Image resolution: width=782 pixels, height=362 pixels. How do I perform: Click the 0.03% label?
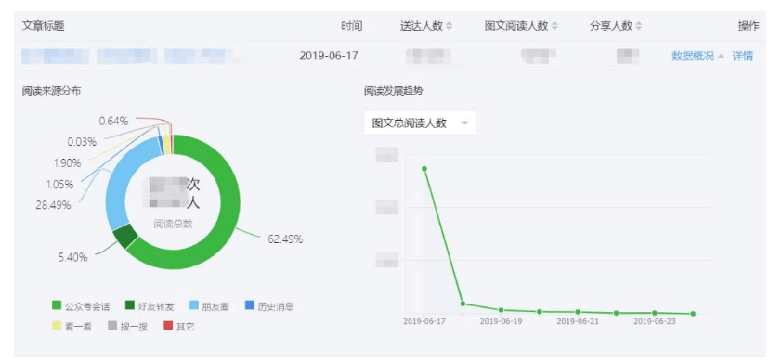[82, 142]
